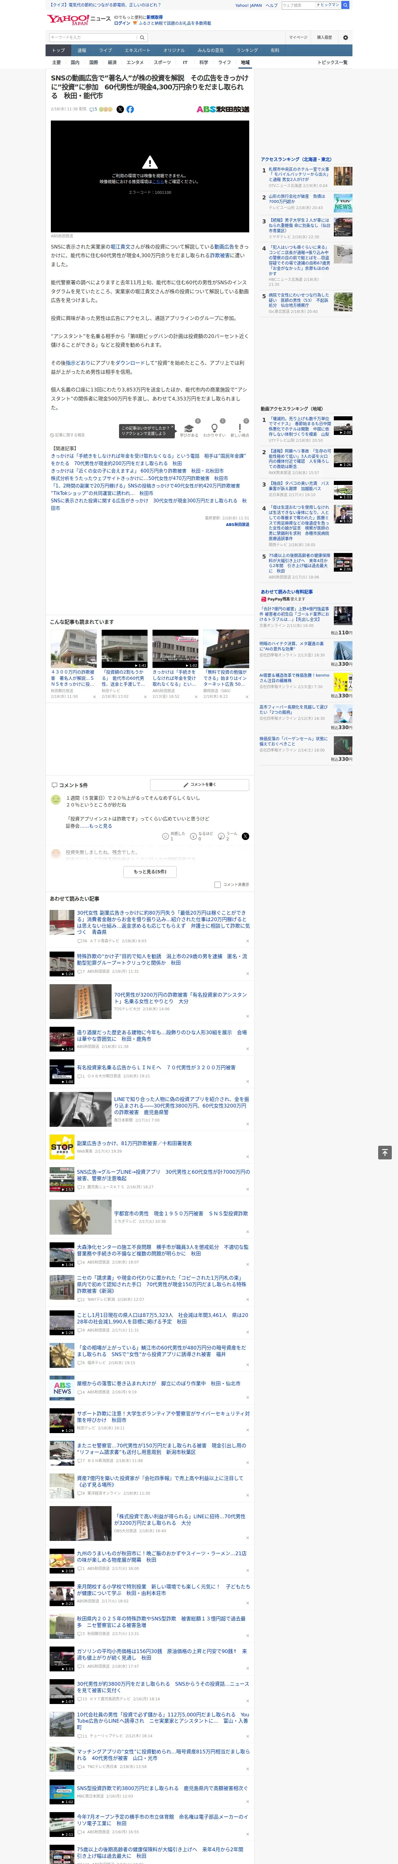Dismiss the 特殊詐欺の"かけ子" recommended article
398x1864 pixels.
tap(247, 973)
